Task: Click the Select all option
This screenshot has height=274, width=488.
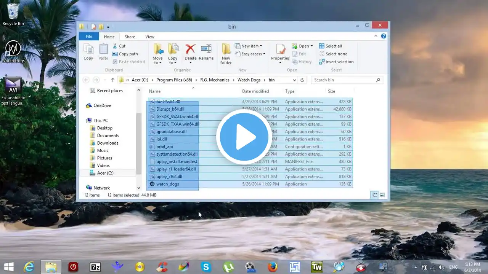Action: [330, 46]
